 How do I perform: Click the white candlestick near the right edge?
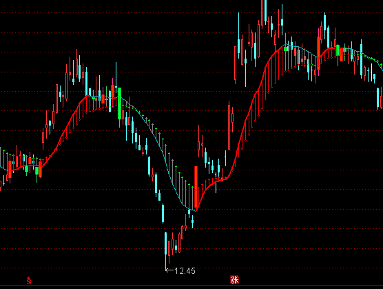[x=372, y=72]
